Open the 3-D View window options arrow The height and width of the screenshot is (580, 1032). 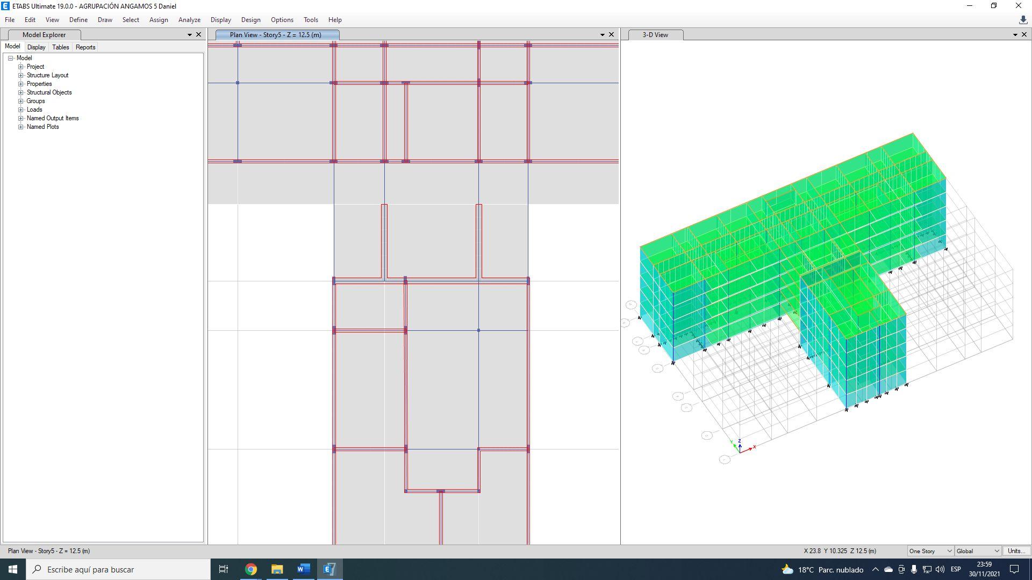[x=1015, y=34]
